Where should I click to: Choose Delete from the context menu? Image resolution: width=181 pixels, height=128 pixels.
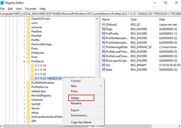pyautogui.click(x=75, y=98)
